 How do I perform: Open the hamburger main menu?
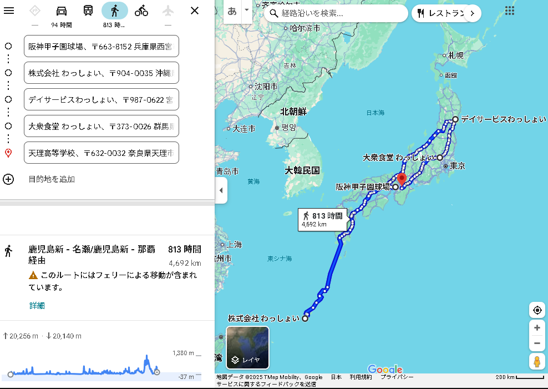[x=9, y=11]
